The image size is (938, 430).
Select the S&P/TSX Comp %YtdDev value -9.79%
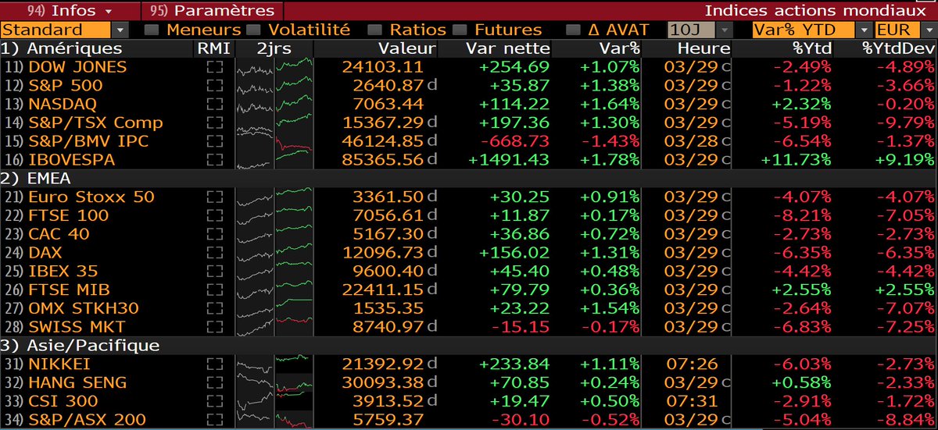tap(905, 123)
